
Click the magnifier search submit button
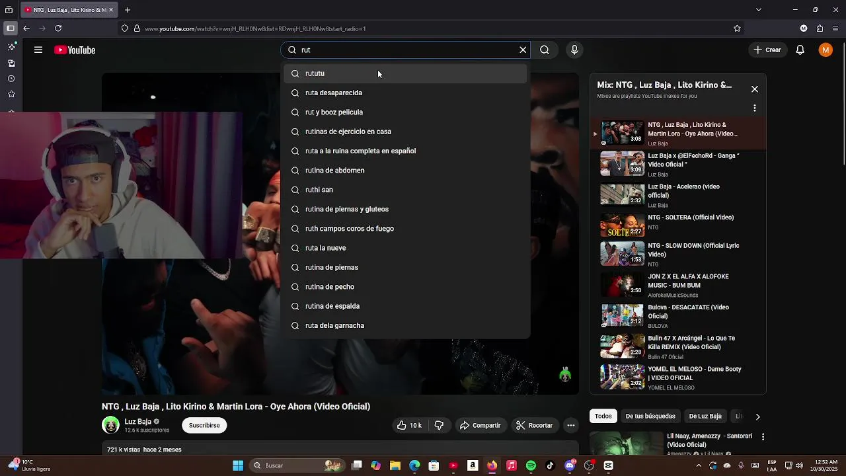[x=545, y=50]
